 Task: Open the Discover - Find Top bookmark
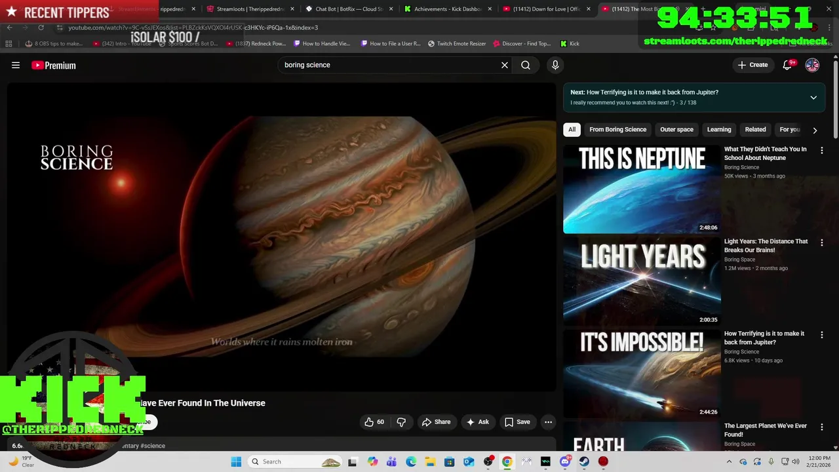[521, 43]
